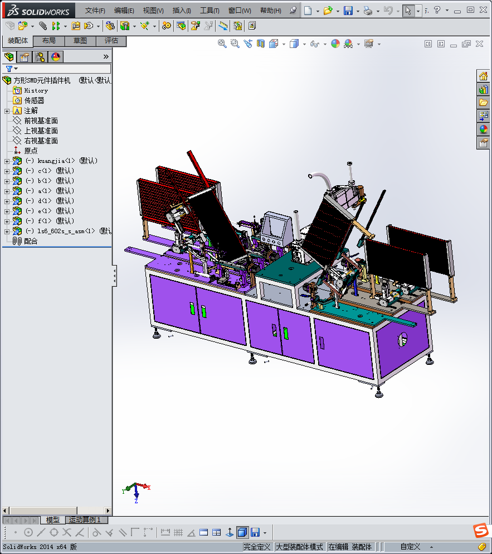Click the Reference Geometry icon
The image size is (492, 554).
[x=145, y=26]
